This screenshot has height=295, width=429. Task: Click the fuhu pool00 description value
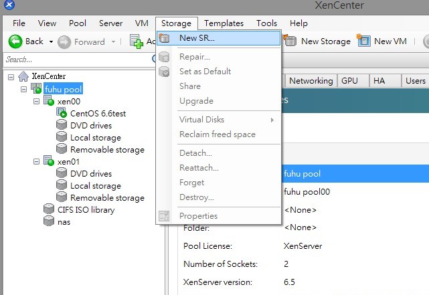(x=307, y=192)
